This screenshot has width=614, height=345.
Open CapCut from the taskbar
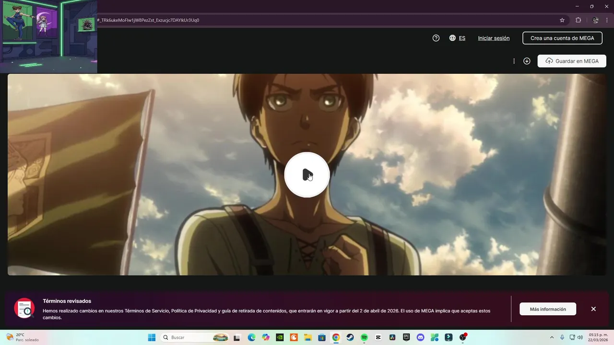(x=378, y=337)
